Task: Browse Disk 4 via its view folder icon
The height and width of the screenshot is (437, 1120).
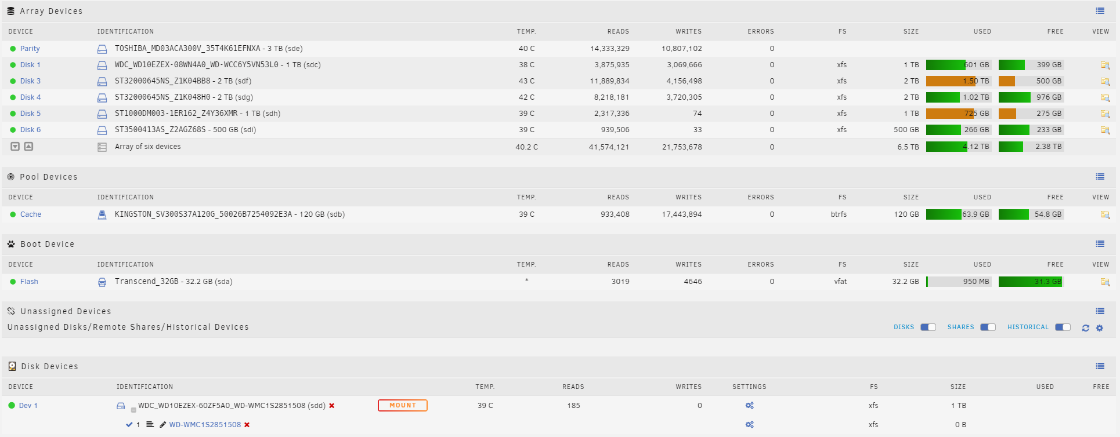Action: (1105, 98)
